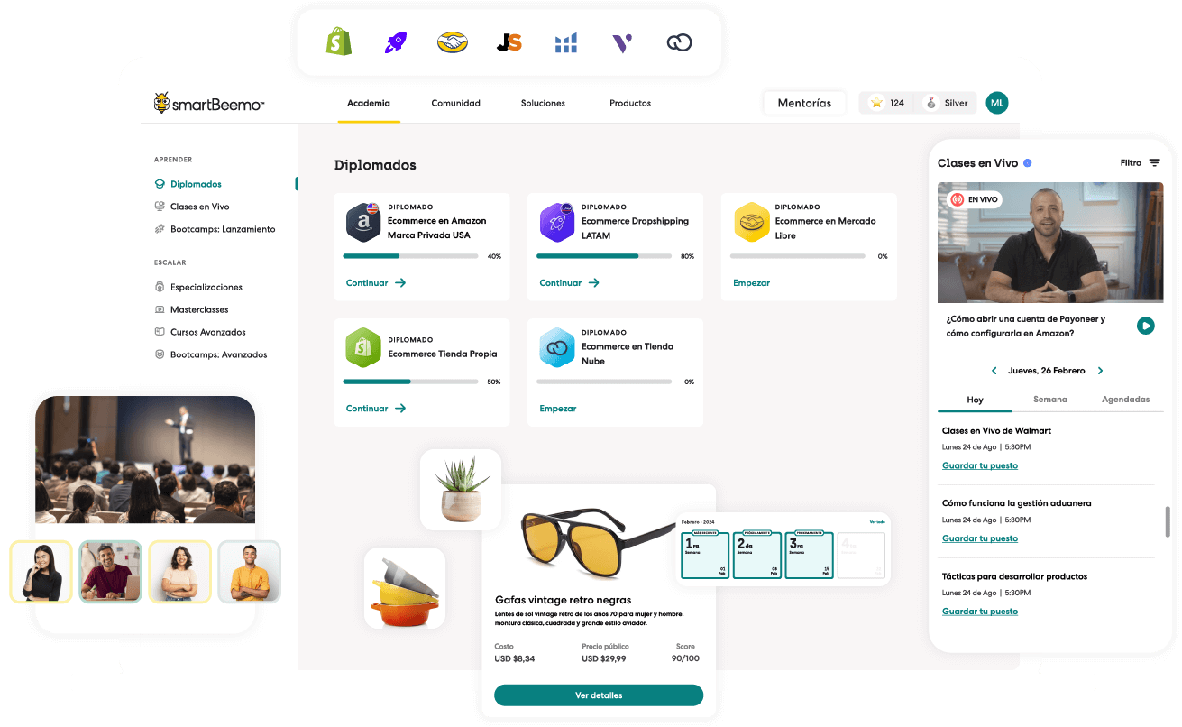
Task: Play the Payoneer class video
Action: pos(1145,326)
